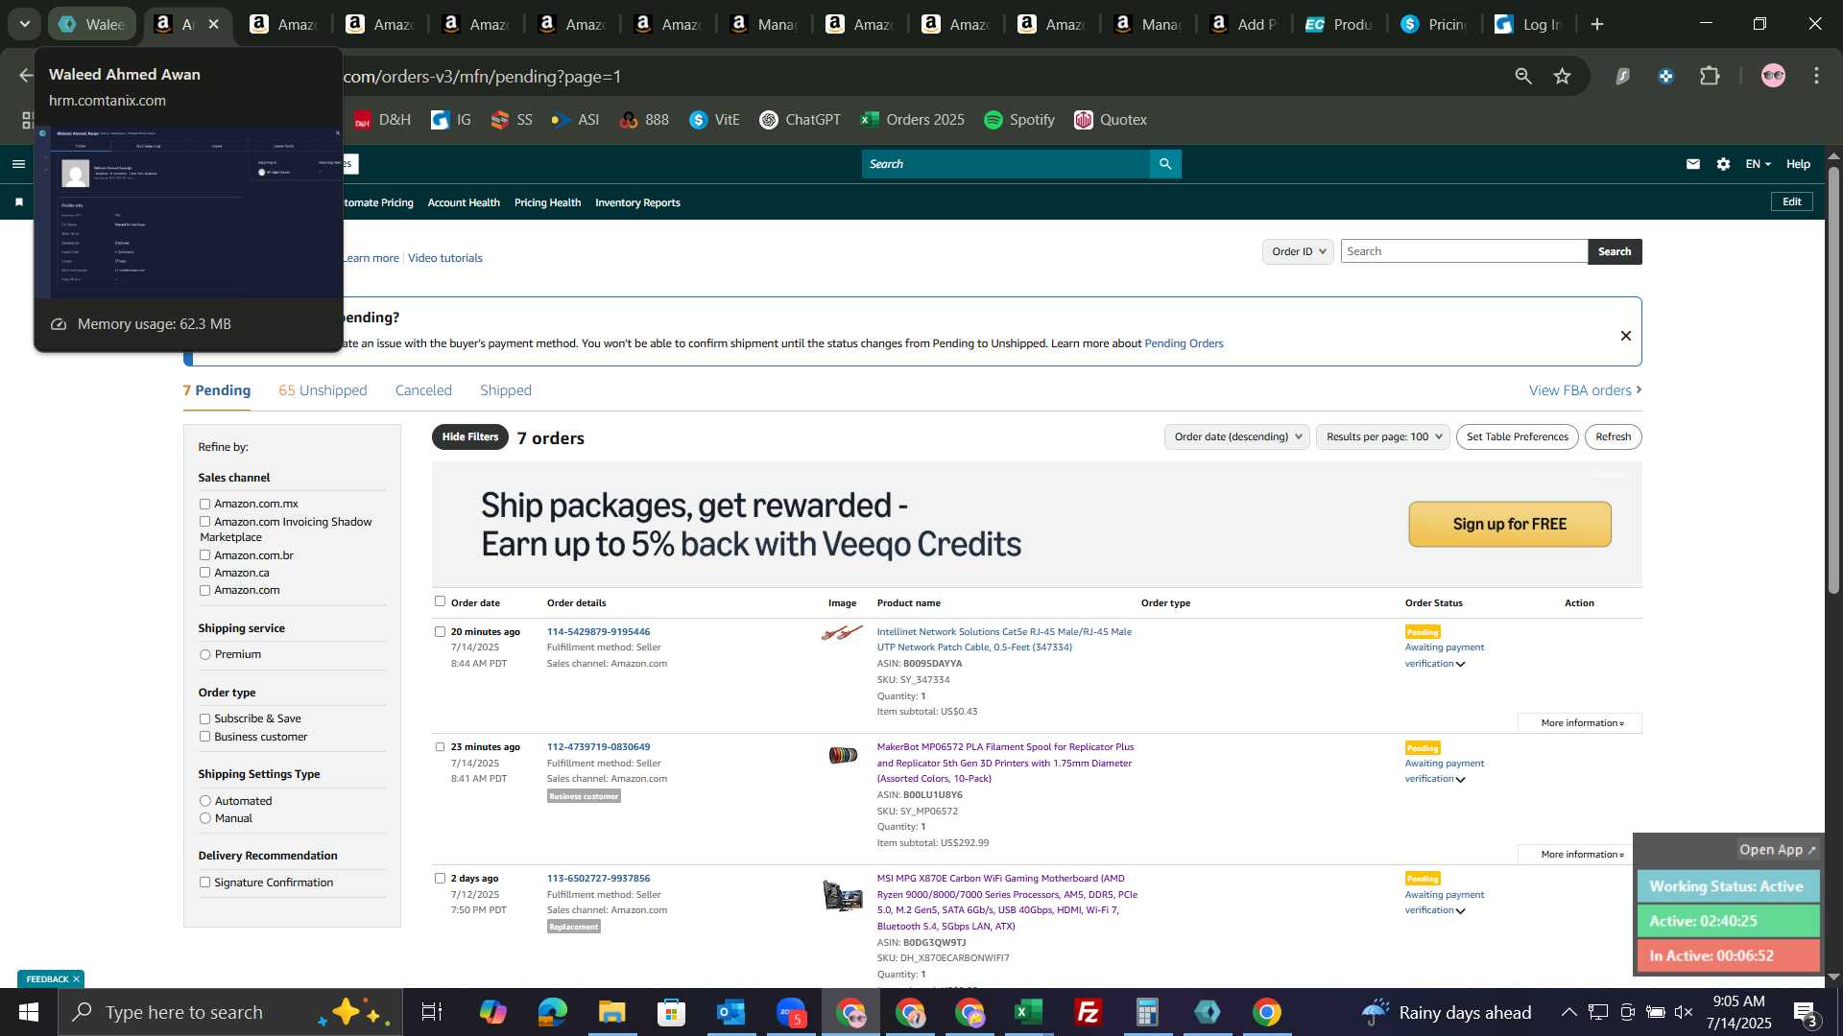The width and height of the screenshot is (1843, 1036).
Task: Open the Windows Start menu
Action: tap(29, 1012)
